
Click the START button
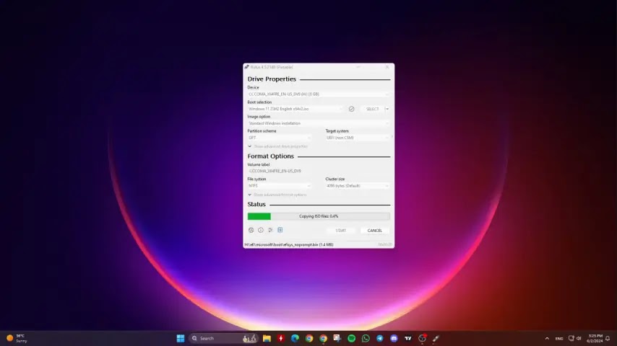click(x=341, y=231)
